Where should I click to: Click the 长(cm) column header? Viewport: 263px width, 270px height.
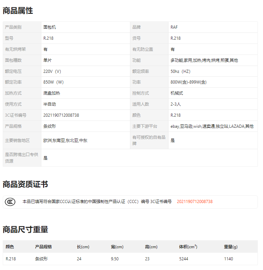(83, 247)
